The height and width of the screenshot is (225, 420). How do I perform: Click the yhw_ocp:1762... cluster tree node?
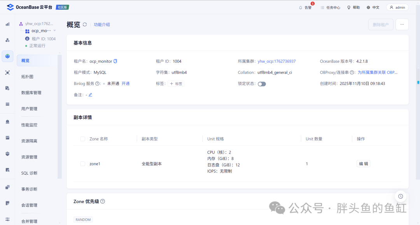point(39,24)
